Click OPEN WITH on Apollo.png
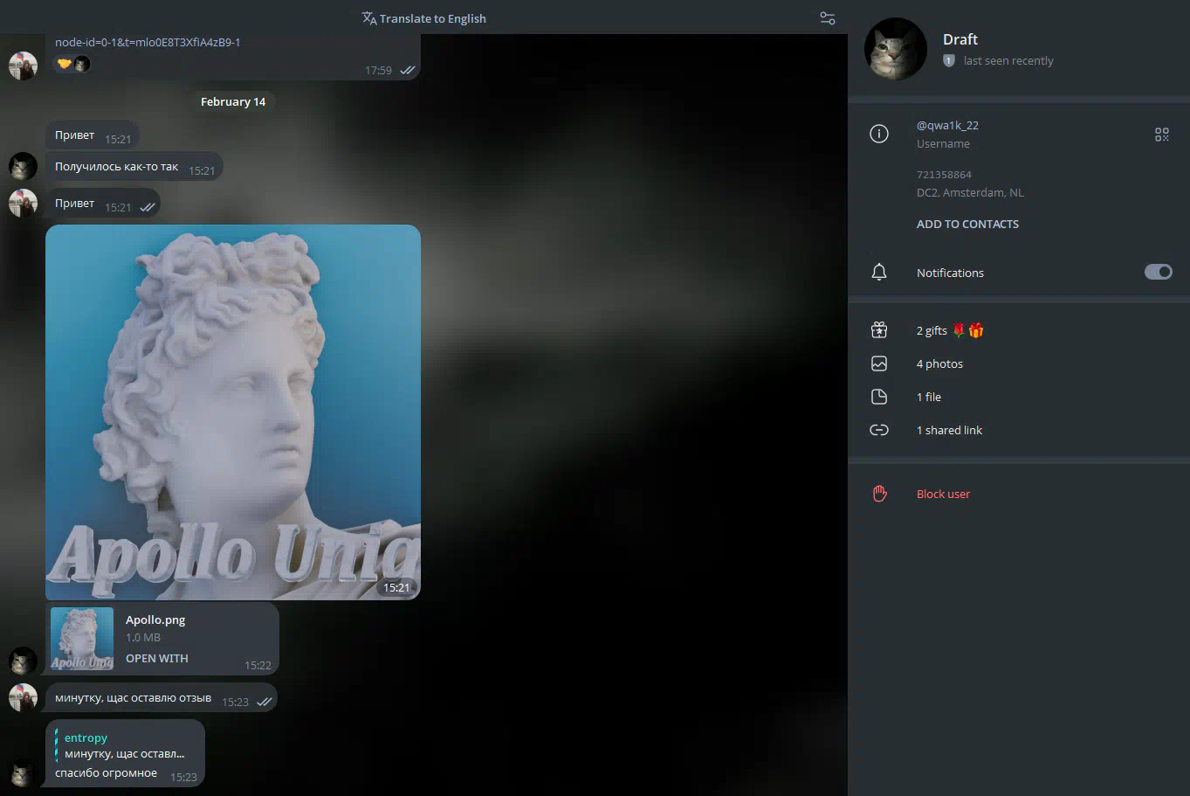 pyautogui.click(x=157, y=658)
